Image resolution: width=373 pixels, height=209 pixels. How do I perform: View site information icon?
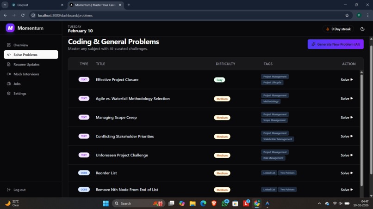pyautogui.click(x=33, y=15)
